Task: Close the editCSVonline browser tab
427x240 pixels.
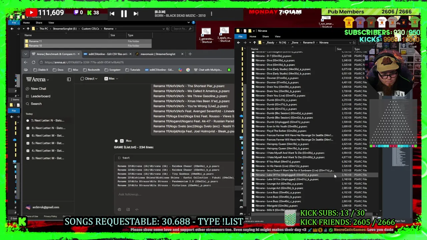Action: [x=130, y=54]
